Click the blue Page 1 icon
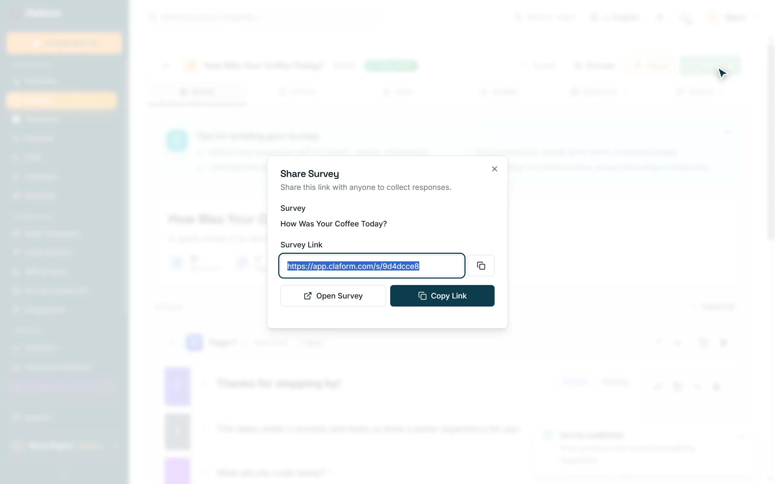775x484 pixels. tap(194, 342)
